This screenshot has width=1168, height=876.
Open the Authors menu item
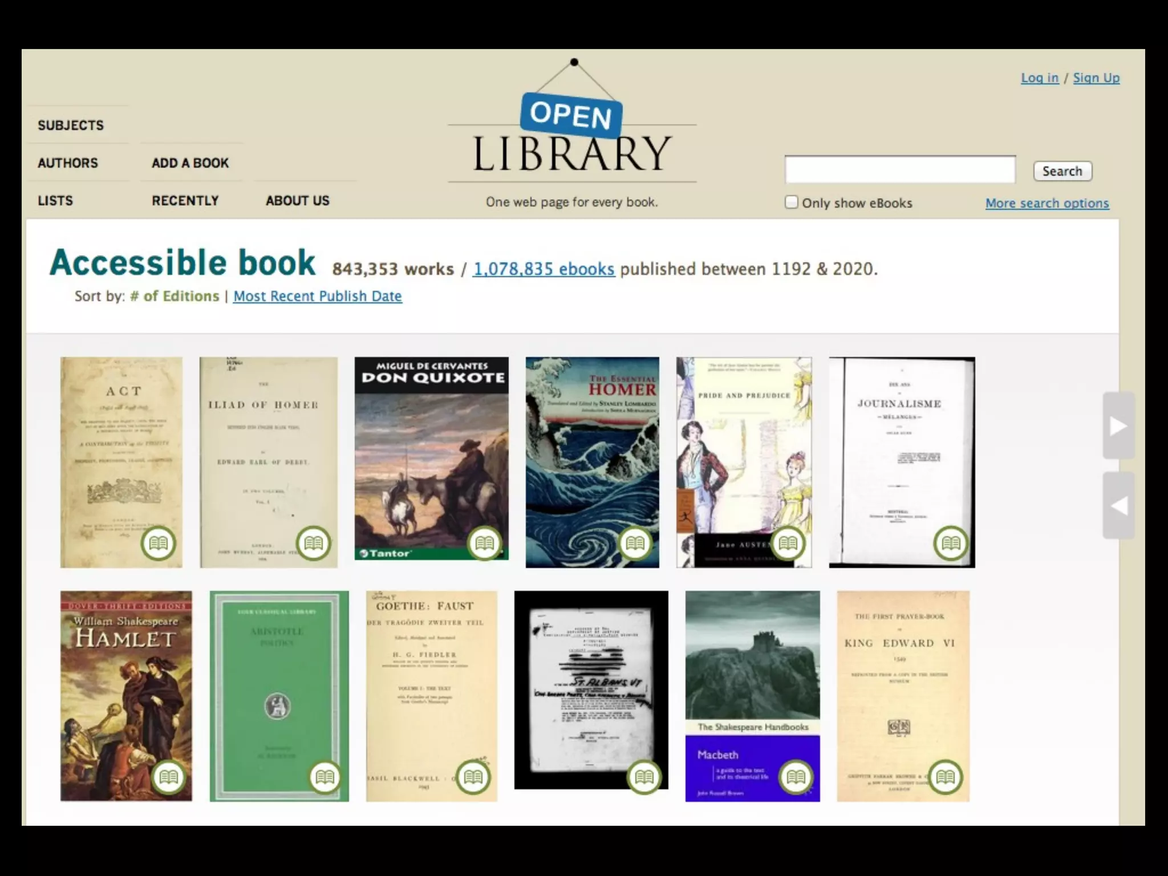68,163
